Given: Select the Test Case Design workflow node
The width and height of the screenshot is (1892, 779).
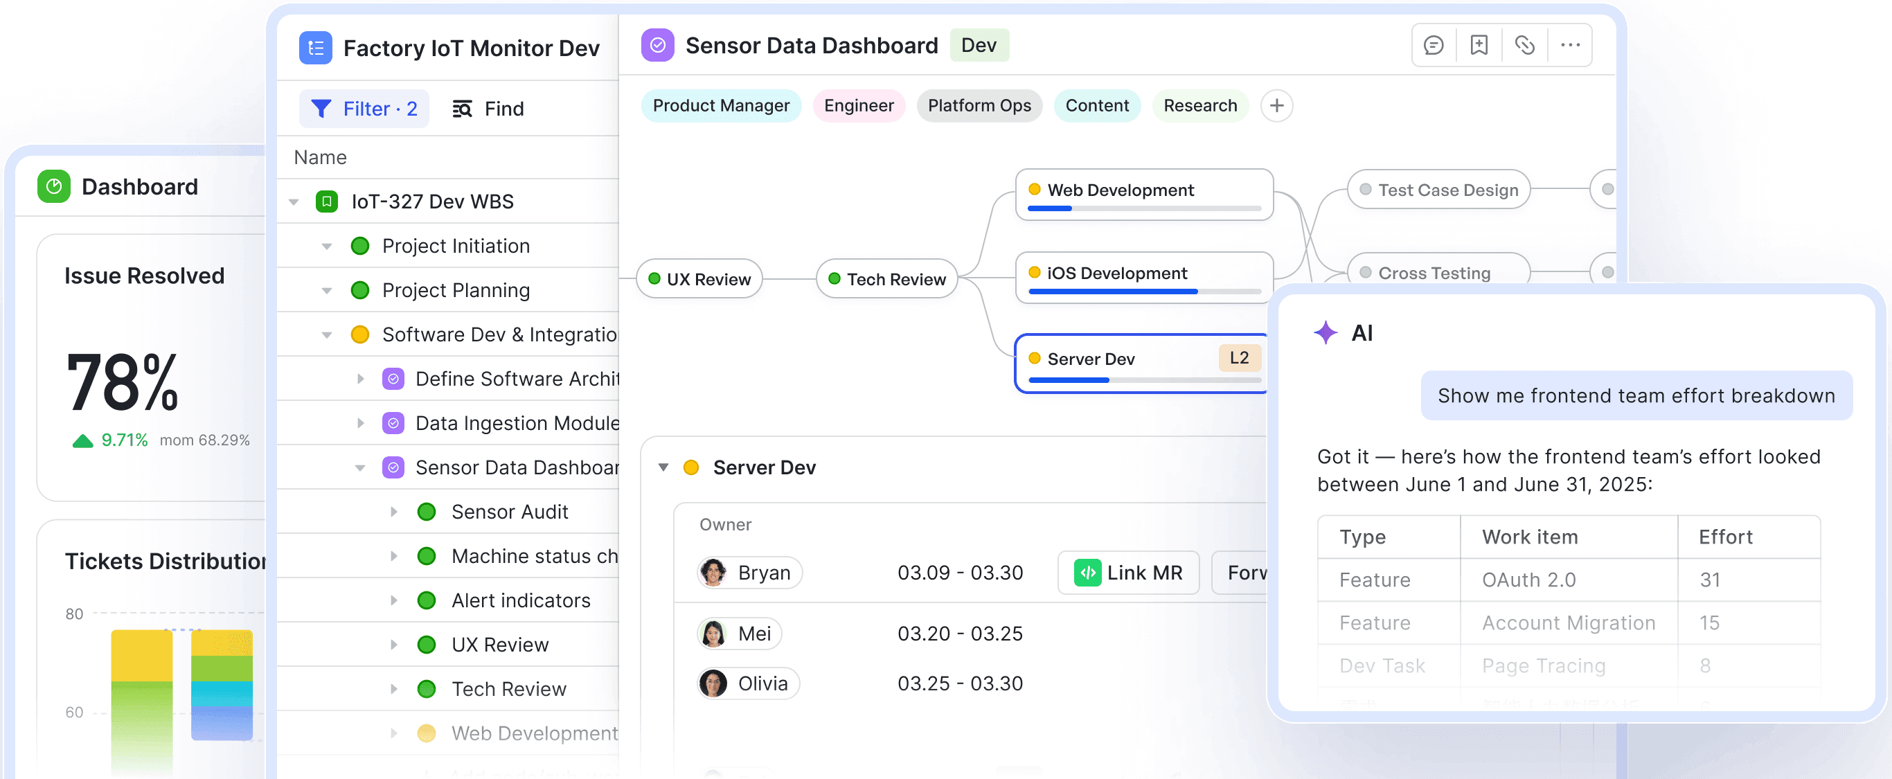Looking at the screenshot, I should click(x=1439, y=190).
